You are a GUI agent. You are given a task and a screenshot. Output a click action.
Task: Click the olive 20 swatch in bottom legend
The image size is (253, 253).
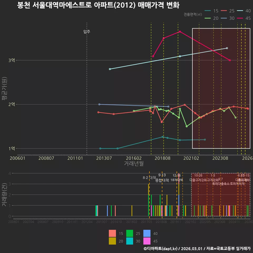[x=112, y=241]
